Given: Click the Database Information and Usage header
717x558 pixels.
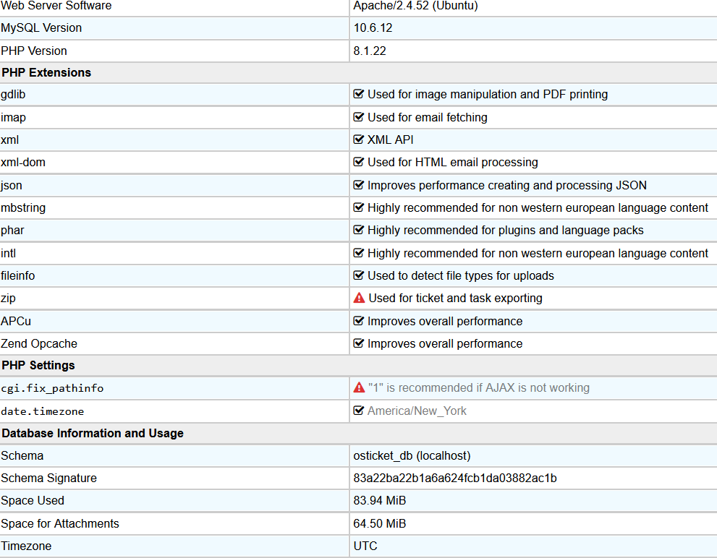Looking at the screenshot, I should [92, 433].
